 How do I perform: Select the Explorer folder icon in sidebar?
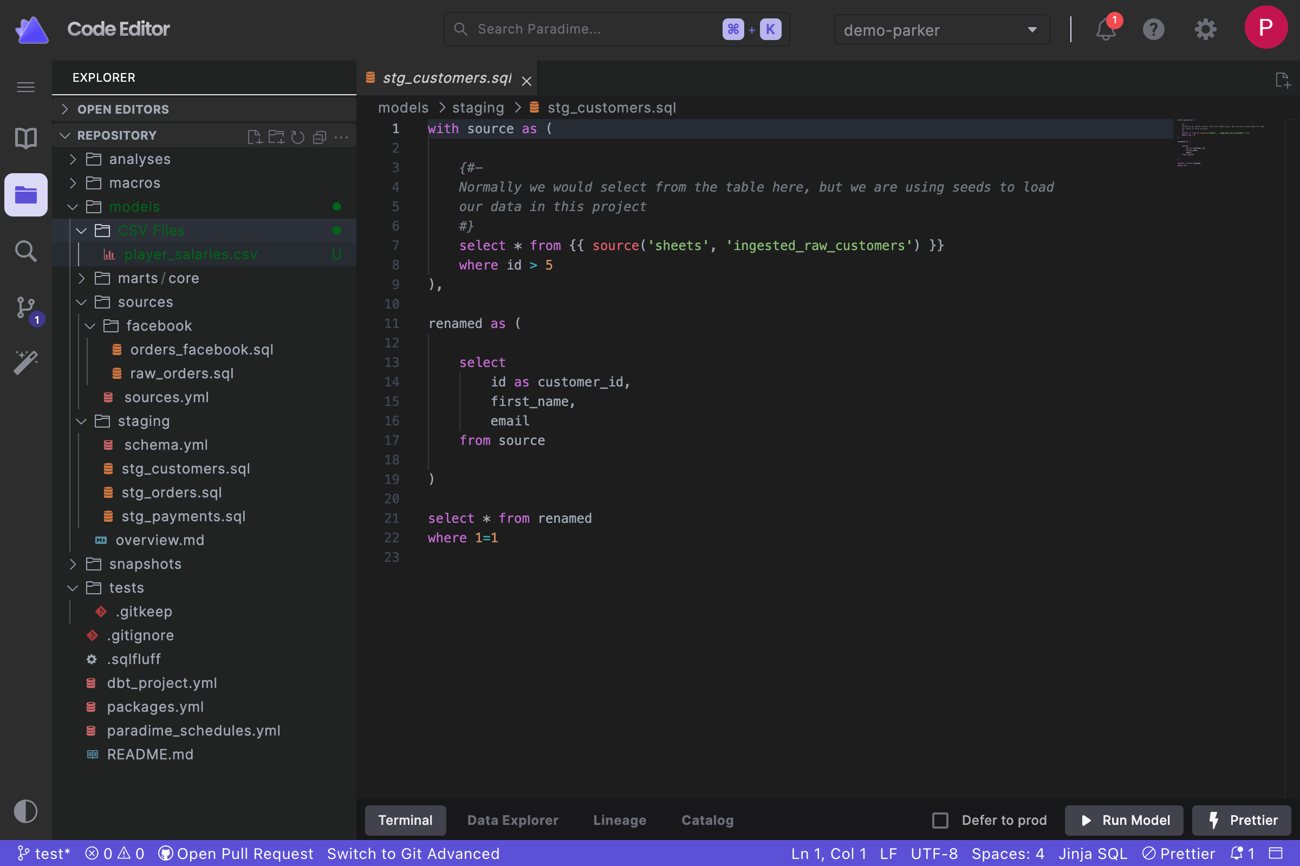25,195
